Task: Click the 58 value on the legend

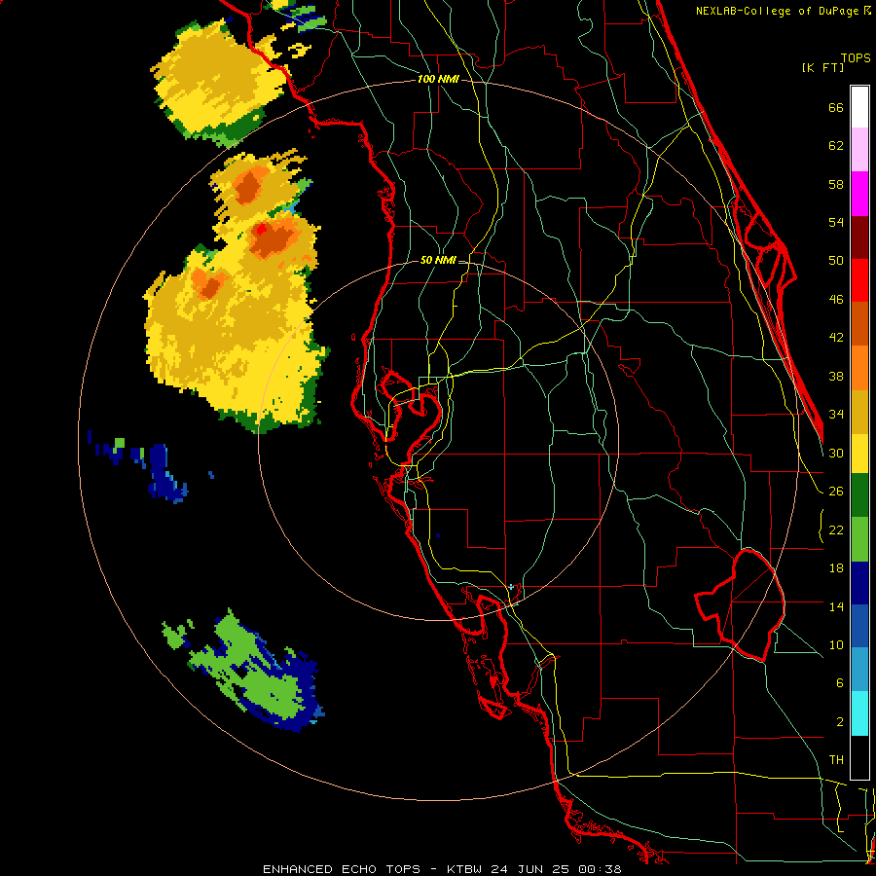Action: (x=836, y=184)
